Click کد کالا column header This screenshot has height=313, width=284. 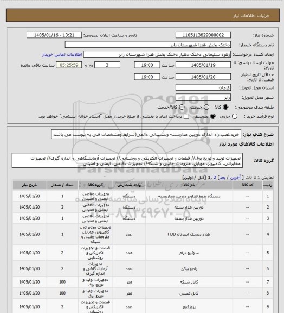tap(247, 185)
